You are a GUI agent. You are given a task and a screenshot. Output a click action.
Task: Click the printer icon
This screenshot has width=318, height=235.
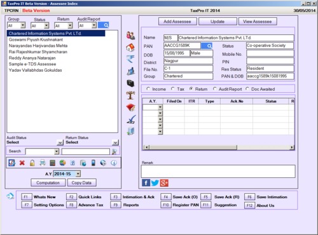click(x=43, y=163)
